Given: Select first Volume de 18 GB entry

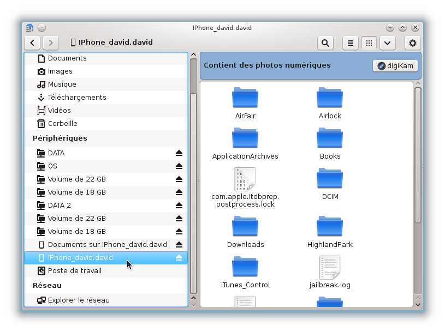Looking at the screenshot, I should coord(106,192).
